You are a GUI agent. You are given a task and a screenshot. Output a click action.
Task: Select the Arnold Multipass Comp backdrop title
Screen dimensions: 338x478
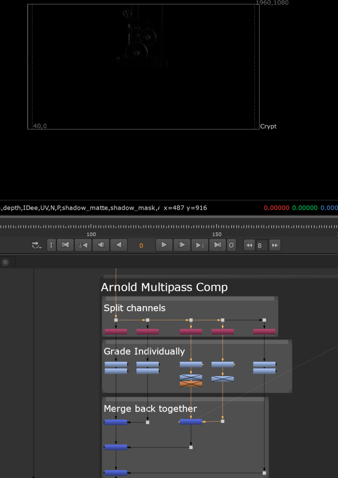point(164,287)
